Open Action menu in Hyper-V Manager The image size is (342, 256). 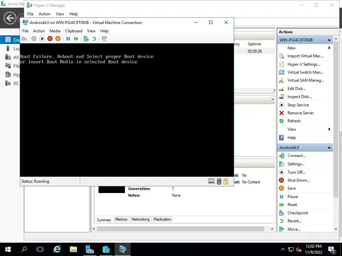44,14
